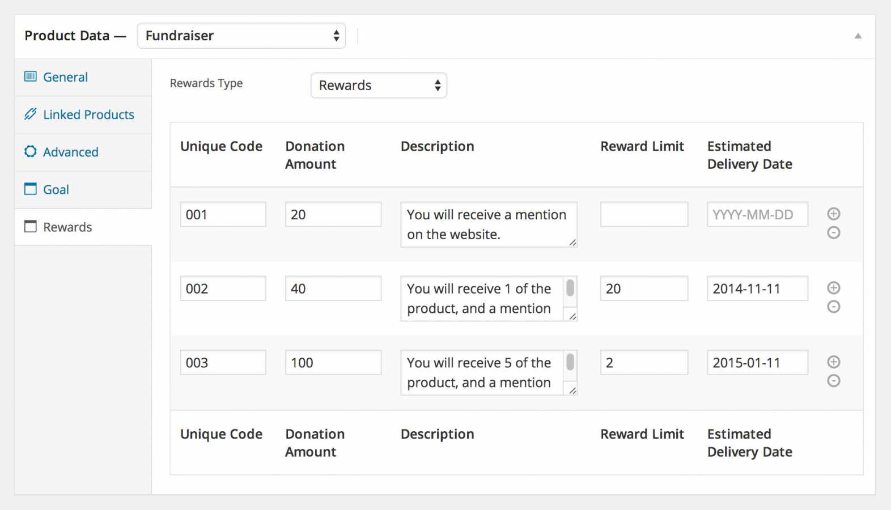Click the top Unique Code column header

(221, 146)
